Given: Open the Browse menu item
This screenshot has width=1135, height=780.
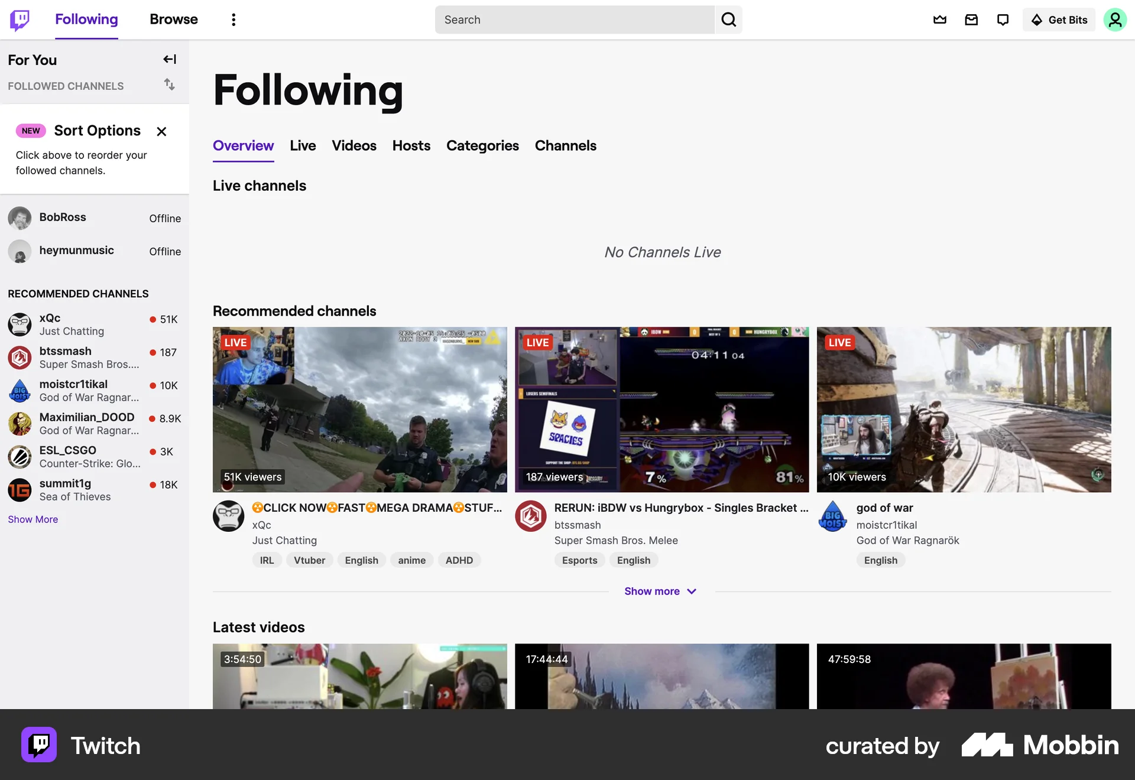Looking at the screenshot, I should pos(173,19).
